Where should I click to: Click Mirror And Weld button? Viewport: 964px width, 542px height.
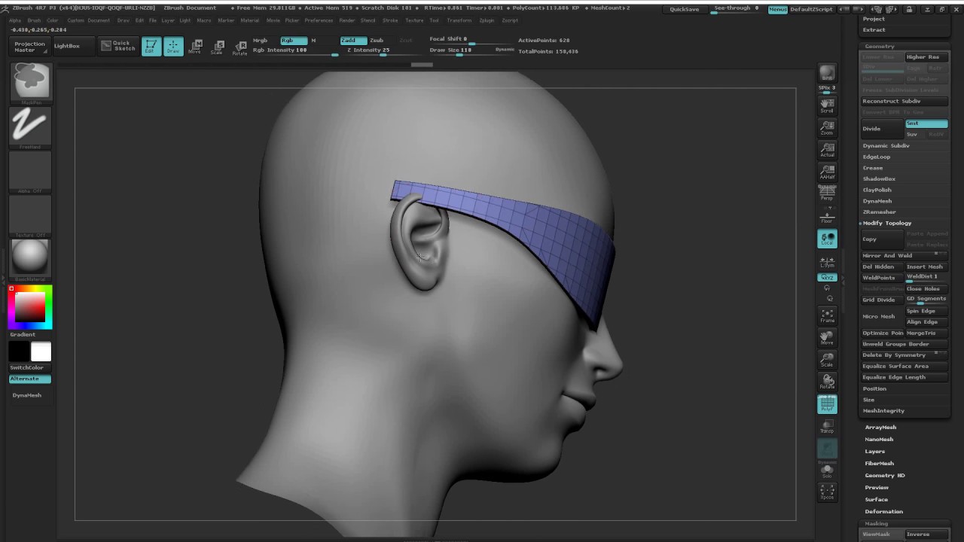click(x=904, y=255)
